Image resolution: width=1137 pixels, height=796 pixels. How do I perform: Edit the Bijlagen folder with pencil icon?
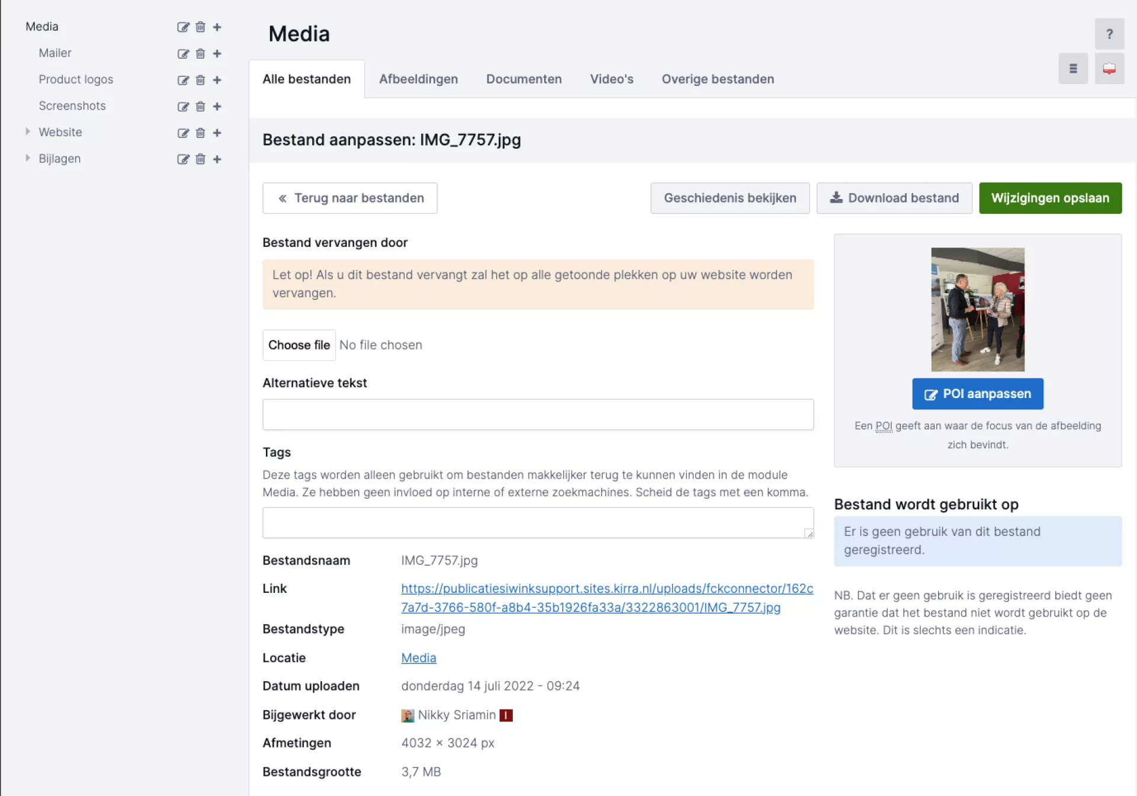[183, 159]
